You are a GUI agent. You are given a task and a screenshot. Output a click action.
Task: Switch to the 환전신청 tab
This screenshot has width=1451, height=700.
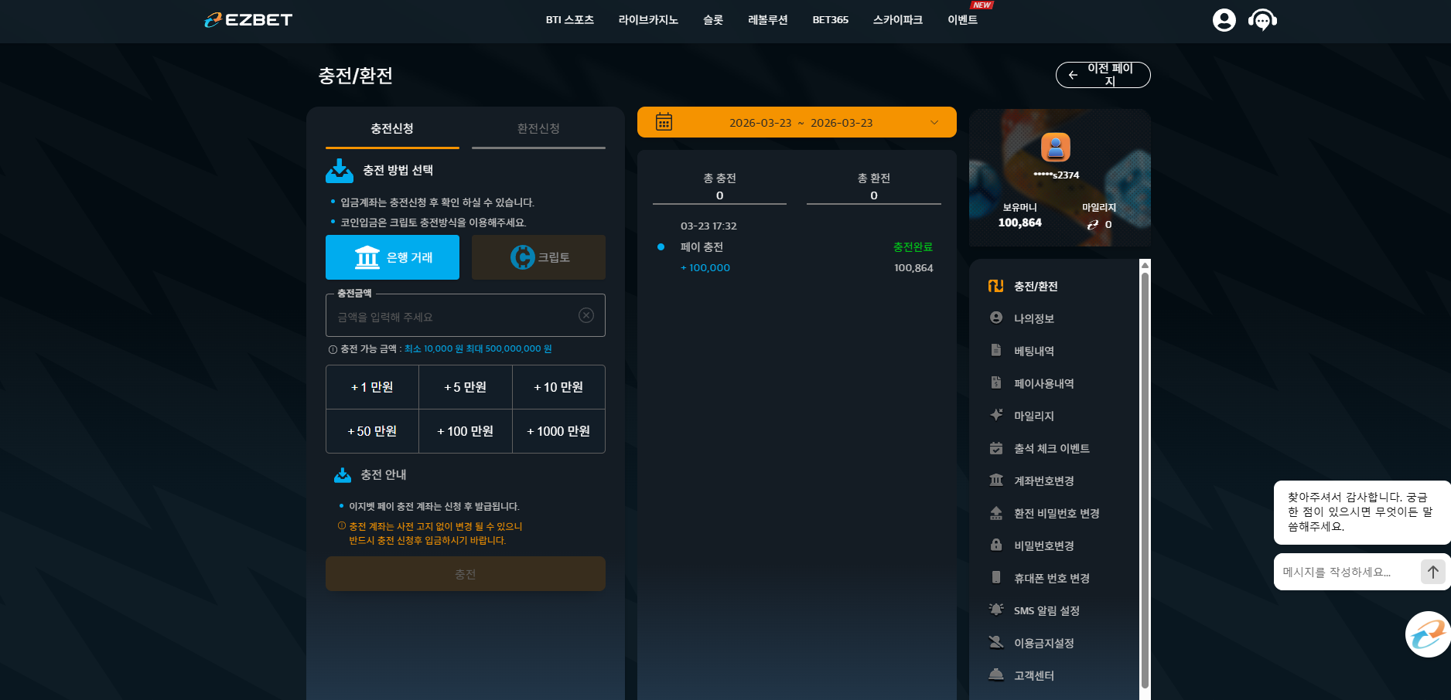click(538, 129)
